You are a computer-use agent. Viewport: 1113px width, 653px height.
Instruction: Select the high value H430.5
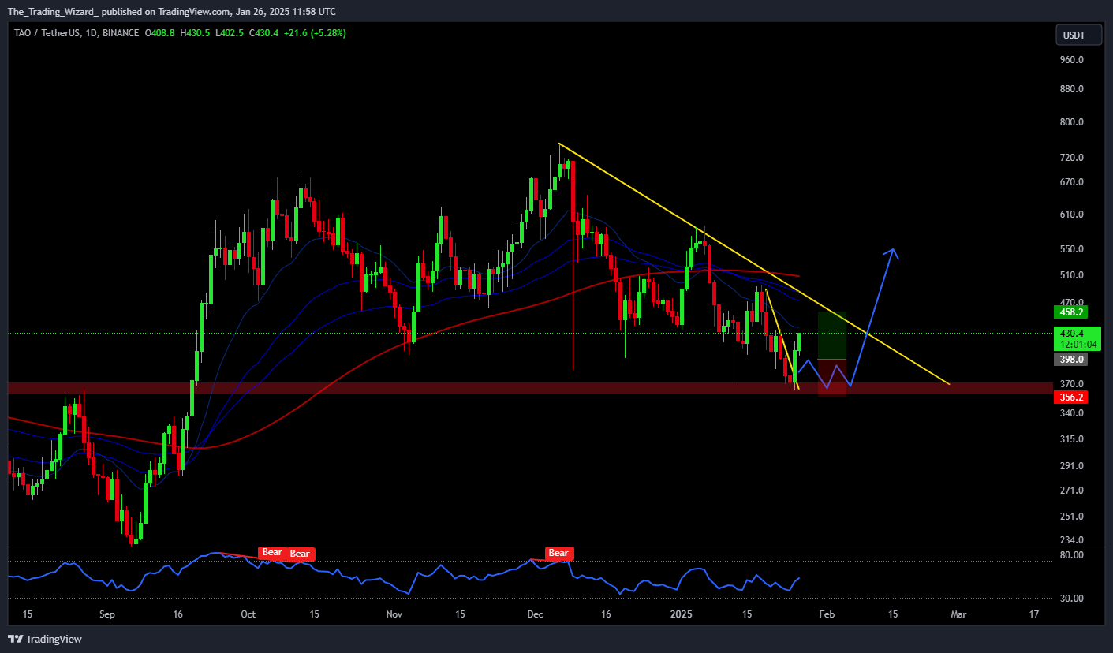pyautogui.click(x=195, y=33)
